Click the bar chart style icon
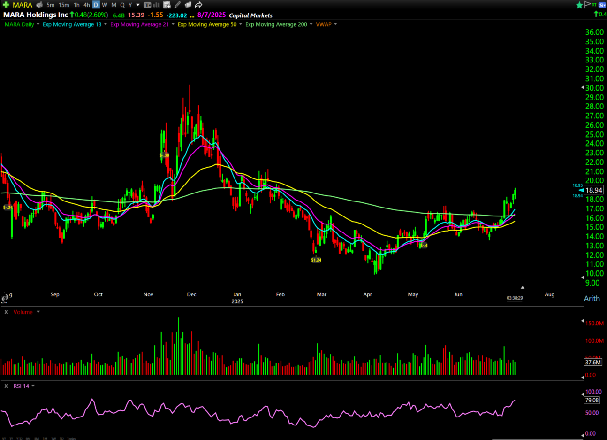Image resolution: width=607 pixels, height=440 pixels. click(157, 5)
